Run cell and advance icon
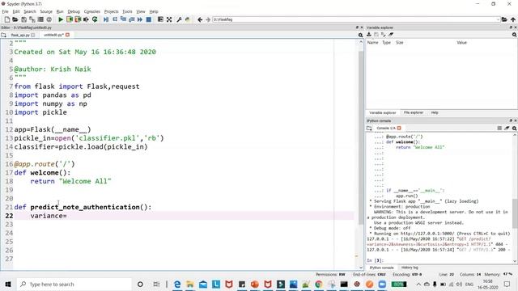This screenshot has height=291, width=518. [78, 19]
